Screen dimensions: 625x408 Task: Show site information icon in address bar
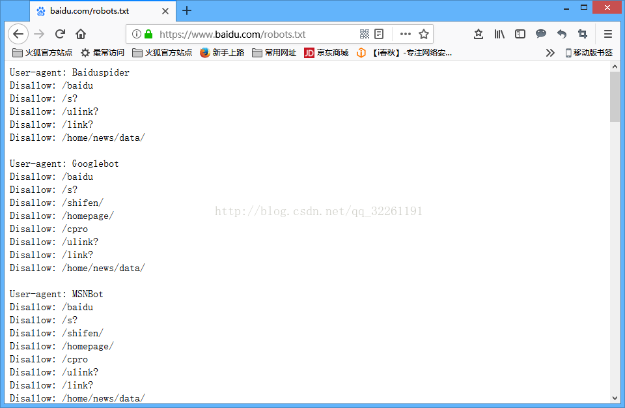136,34
